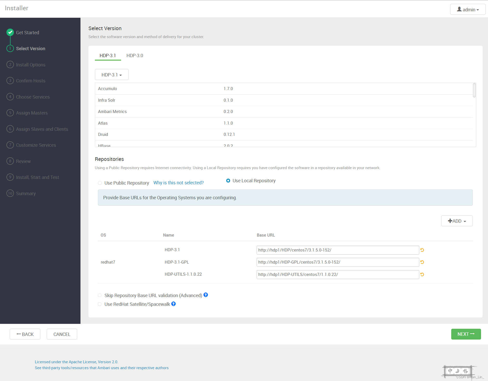Click step 2 circle for Install Options

point(10,65)
